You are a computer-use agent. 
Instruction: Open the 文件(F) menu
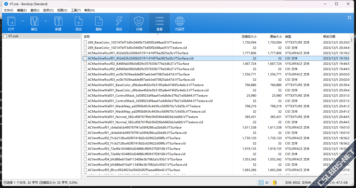(x=8, y=10)
